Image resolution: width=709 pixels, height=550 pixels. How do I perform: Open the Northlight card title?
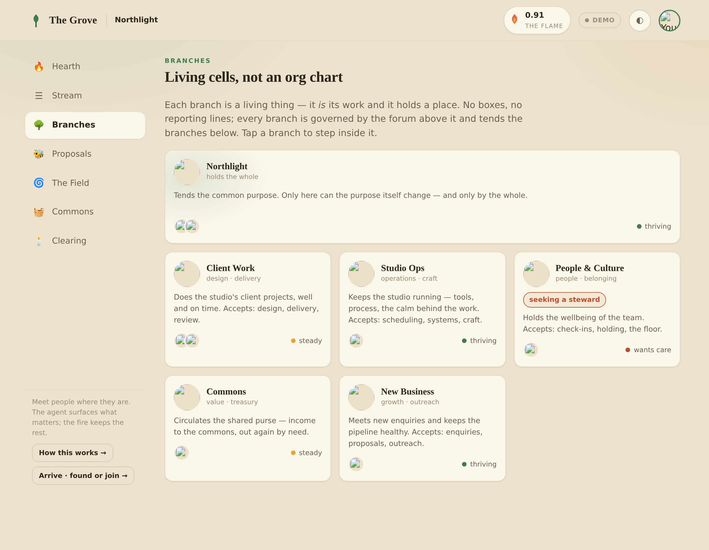(x=227, y=167)
